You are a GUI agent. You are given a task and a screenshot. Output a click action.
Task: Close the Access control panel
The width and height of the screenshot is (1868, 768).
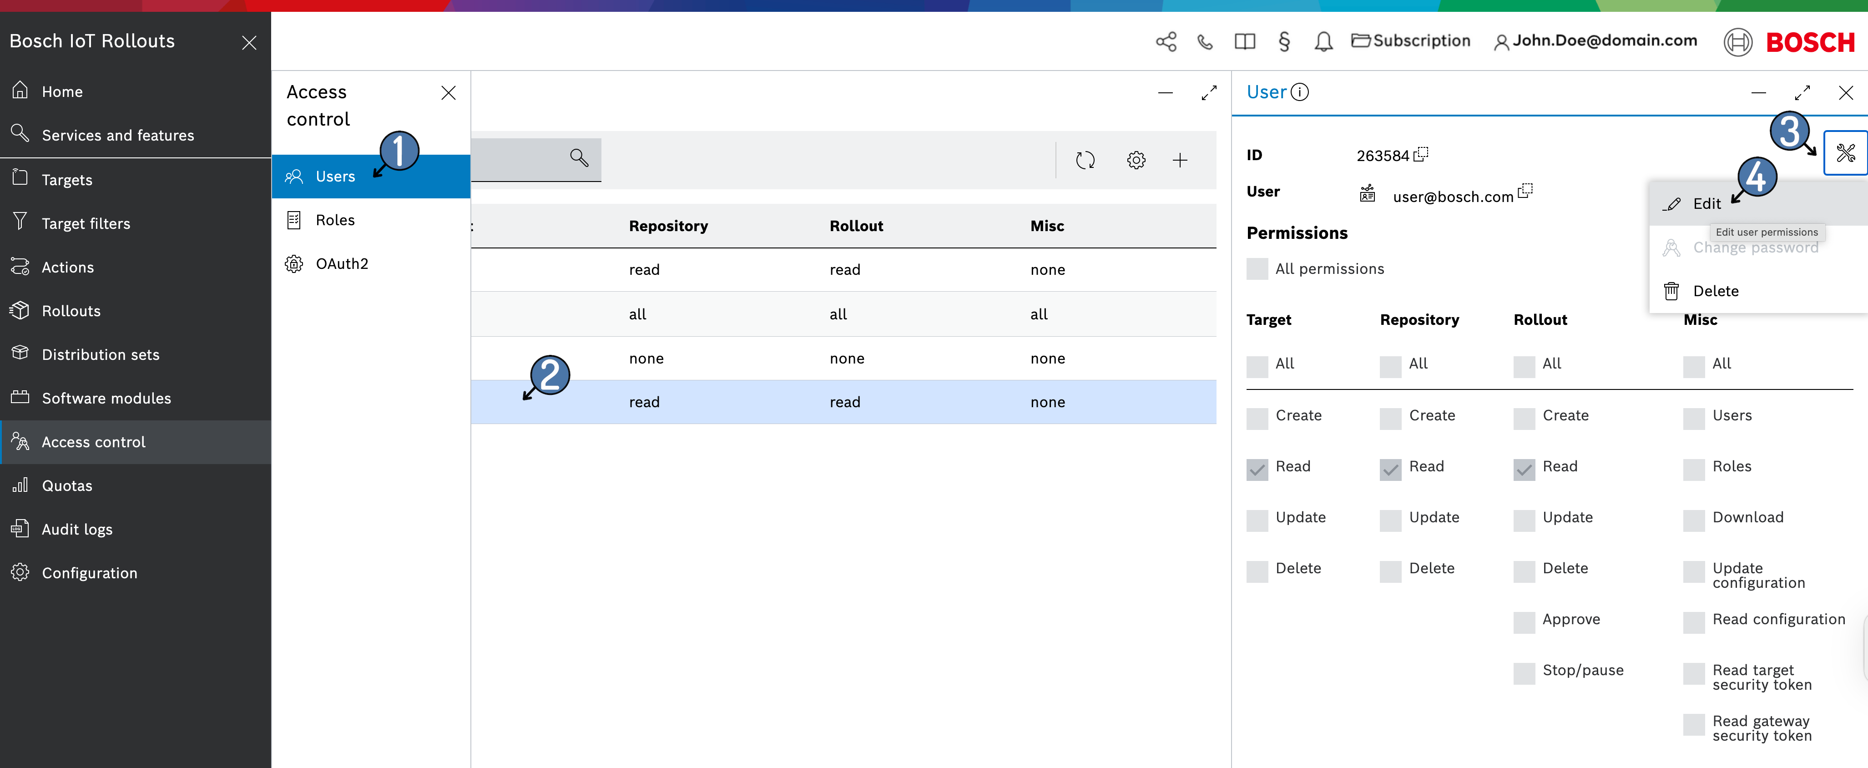[448, 93]
